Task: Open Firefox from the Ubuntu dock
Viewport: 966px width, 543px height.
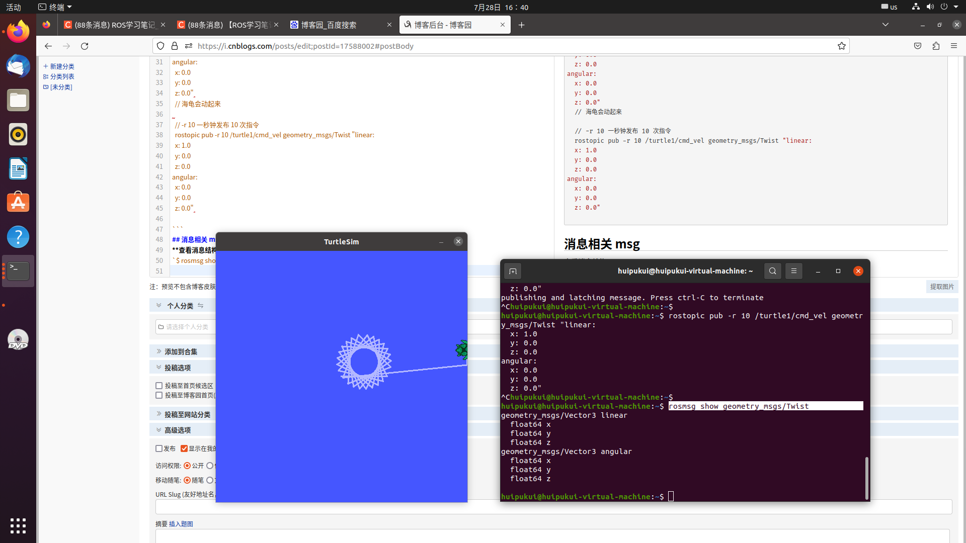Action: (18, 32)
